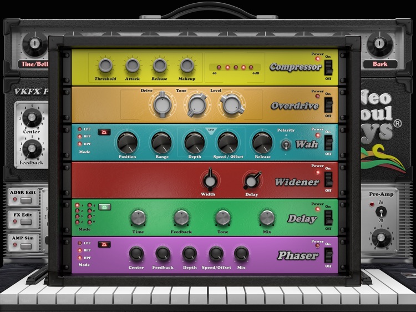The image size is (416, 312).
Task: Click the red Phaser mode cycle button
Action: coord(104,245)
